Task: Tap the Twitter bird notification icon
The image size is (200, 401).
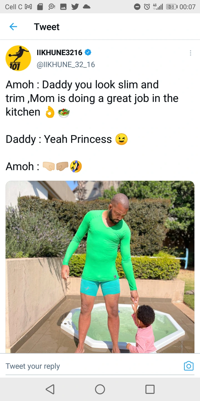Action: 75,7
